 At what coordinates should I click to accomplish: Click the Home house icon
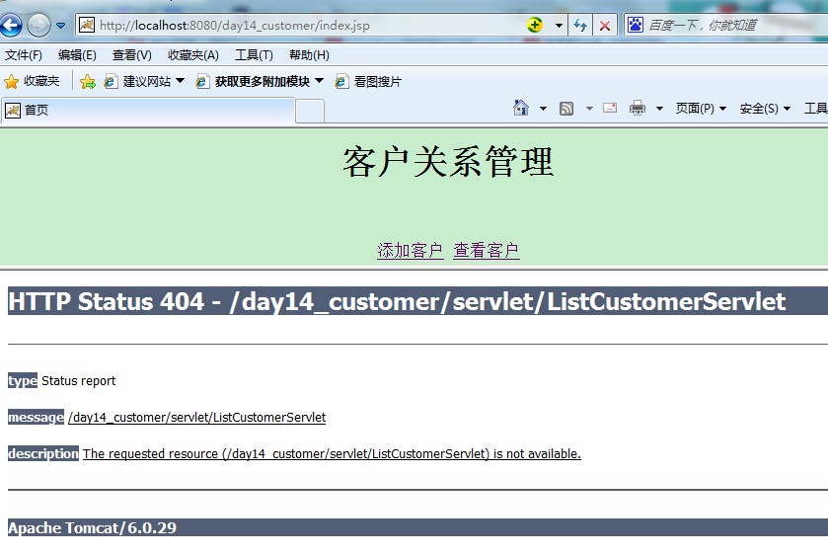[521, 108]
